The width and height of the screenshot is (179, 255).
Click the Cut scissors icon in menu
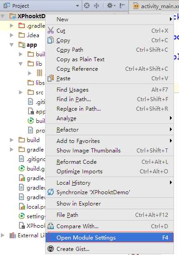51,30
